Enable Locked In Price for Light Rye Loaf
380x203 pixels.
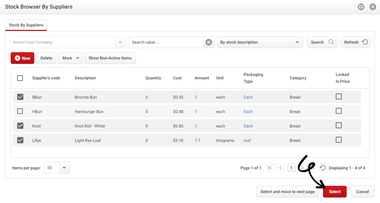(x=339, y=140)
